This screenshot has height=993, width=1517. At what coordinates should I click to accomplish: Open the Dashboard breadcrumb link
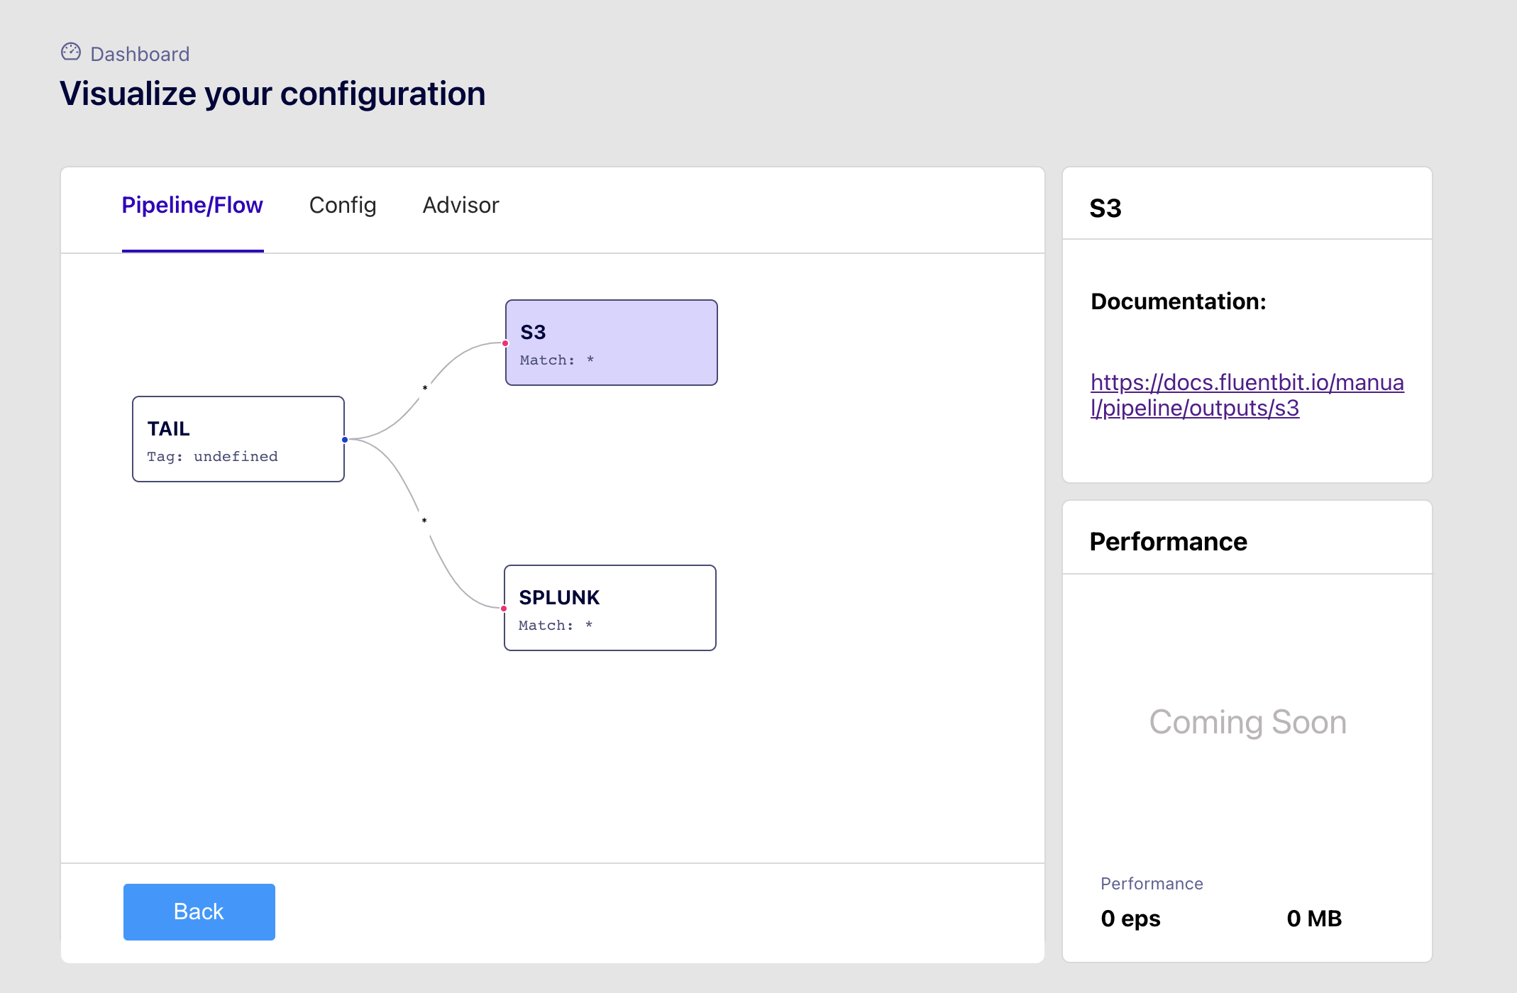point(140,54)
